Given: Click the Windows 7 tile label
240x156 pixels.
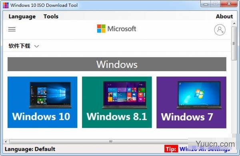Looking at the screenshot, I should (x=187, y=117).
